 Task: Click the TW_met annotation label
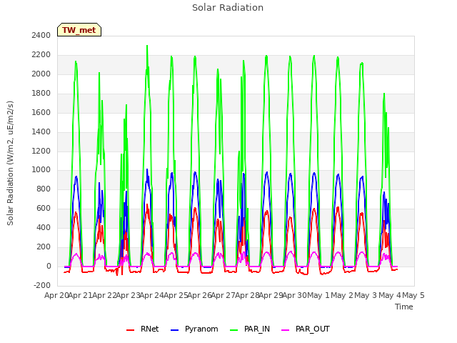(79, 30)
